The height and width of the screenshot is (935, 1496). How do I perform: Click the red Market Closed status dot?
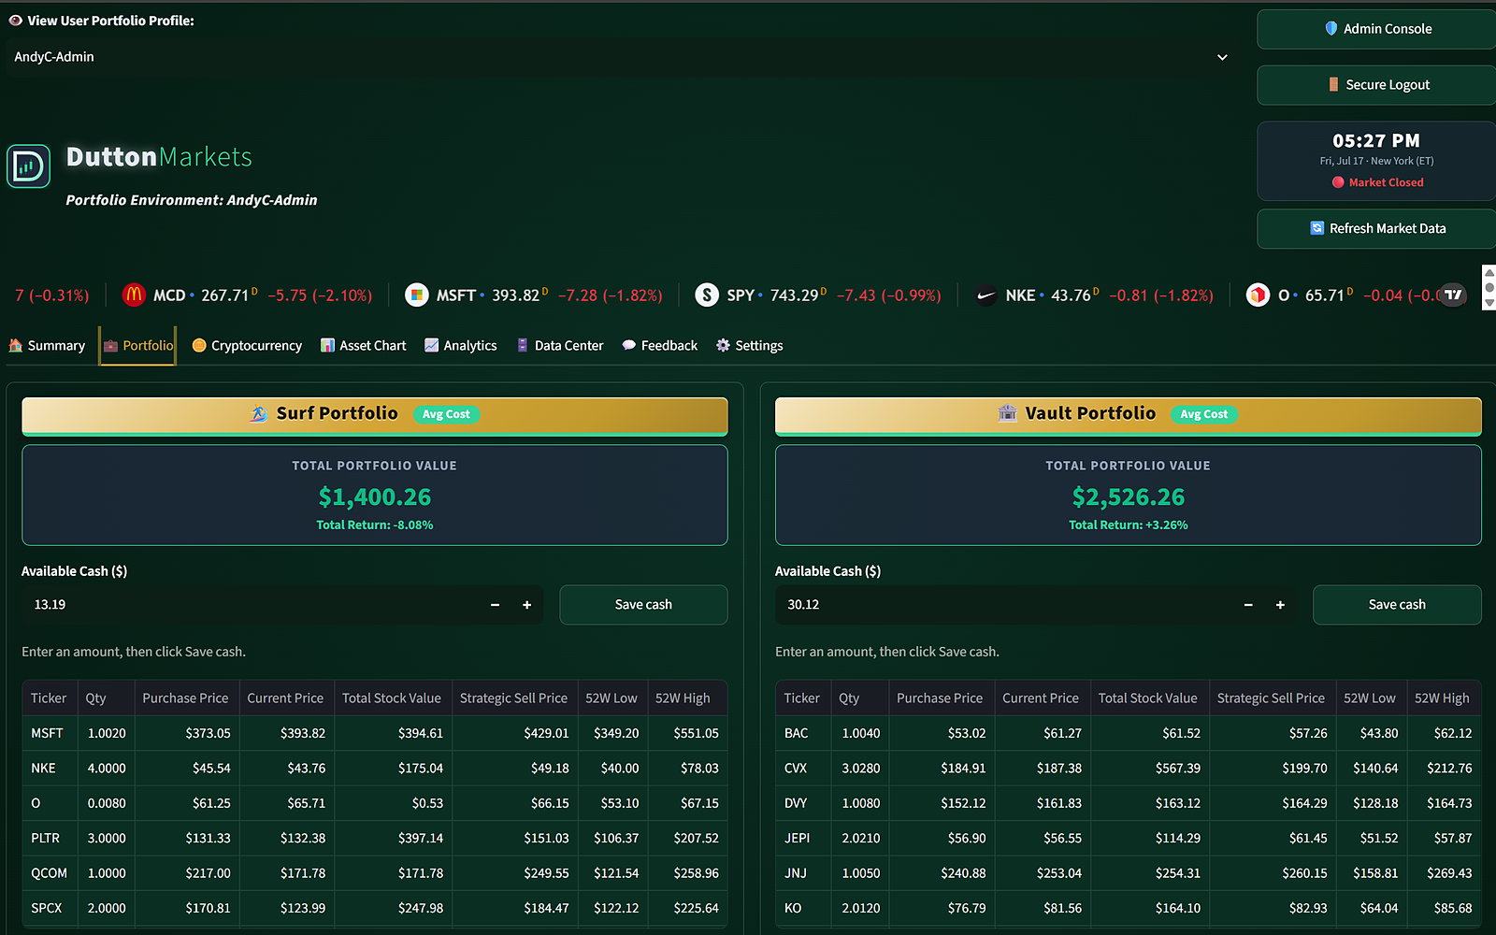click(1338, 182)
